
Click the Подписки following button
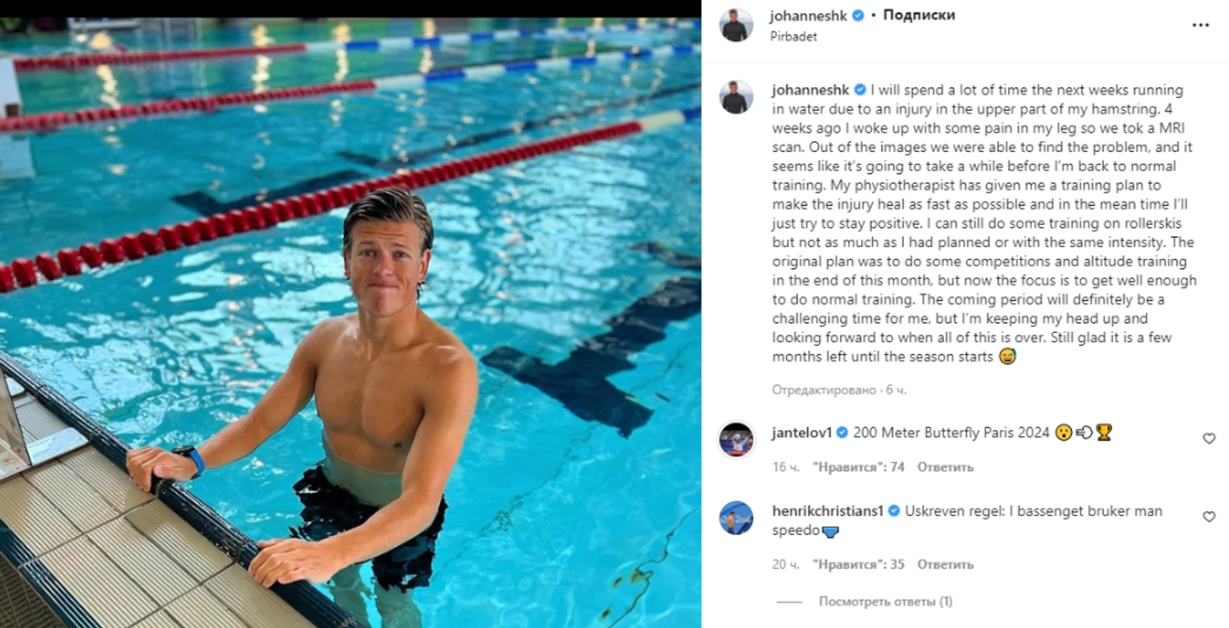[918, 16]
